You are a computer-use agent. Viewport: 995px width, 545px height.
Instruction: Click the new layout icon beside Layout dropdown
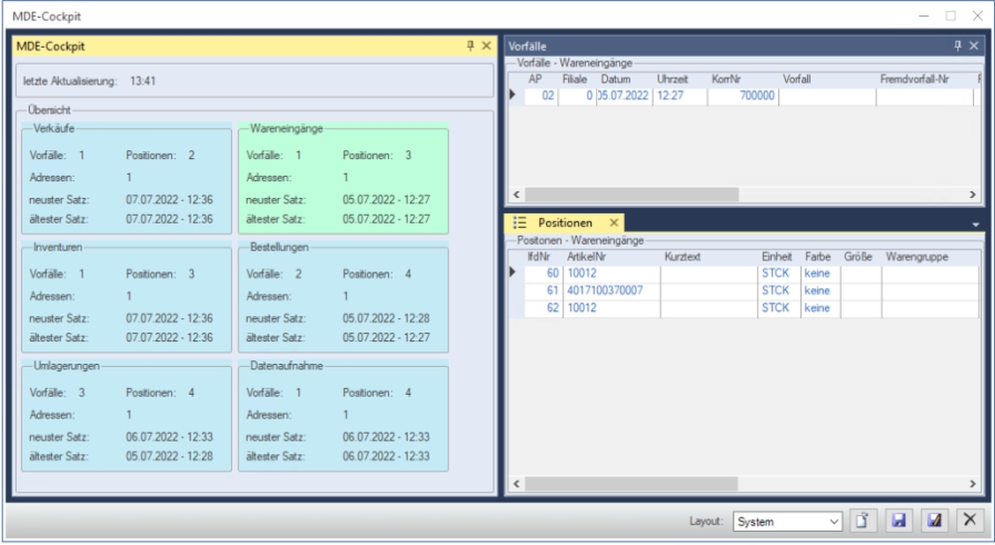point(863,521)
